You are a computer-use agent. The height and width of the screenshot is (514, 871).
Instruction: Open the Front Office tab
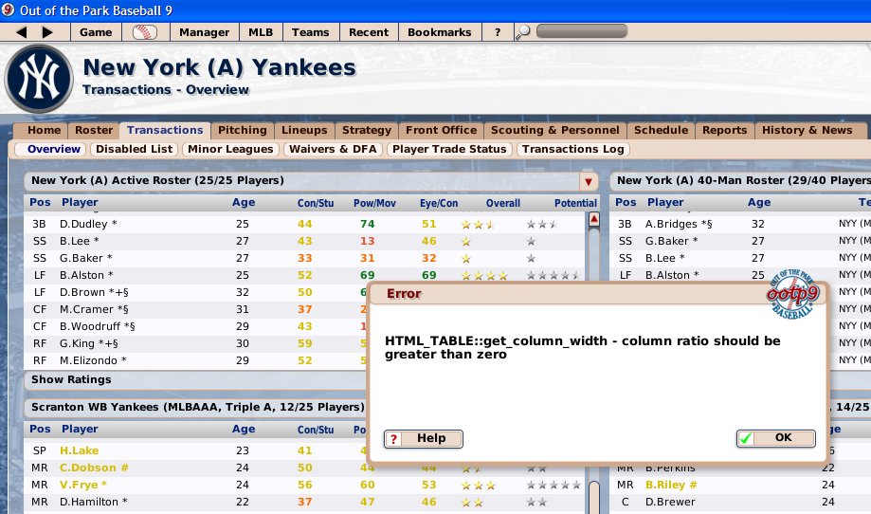point(441,130)
